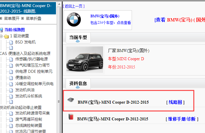This screenshot has width=205, height=133.
Task: Click the page icon beside BSD 发电机
Action: point(11,42)
